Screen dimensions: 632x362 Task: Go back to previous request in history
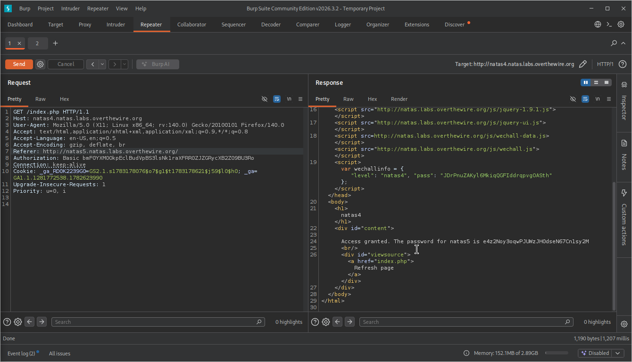pyautogui.click(x=92, y=64)
